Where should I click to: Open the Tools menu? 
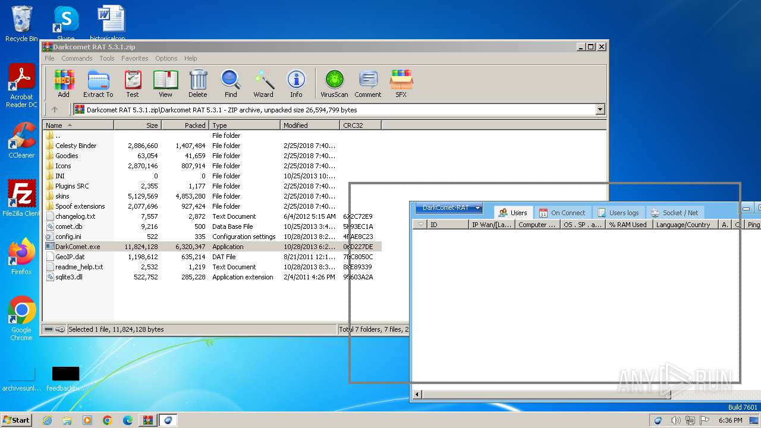(107, 58)
